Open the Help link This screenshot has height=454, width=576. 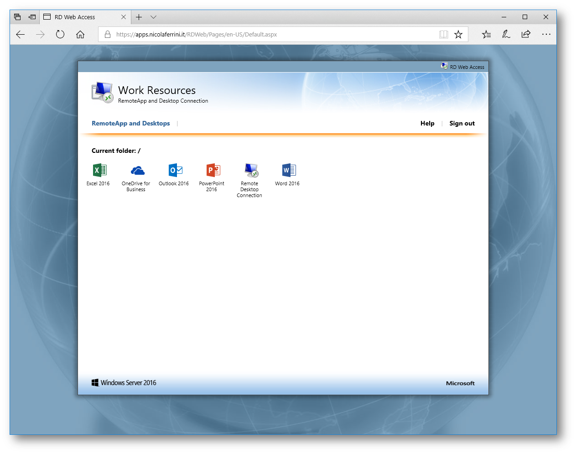[x=427, y=123]
